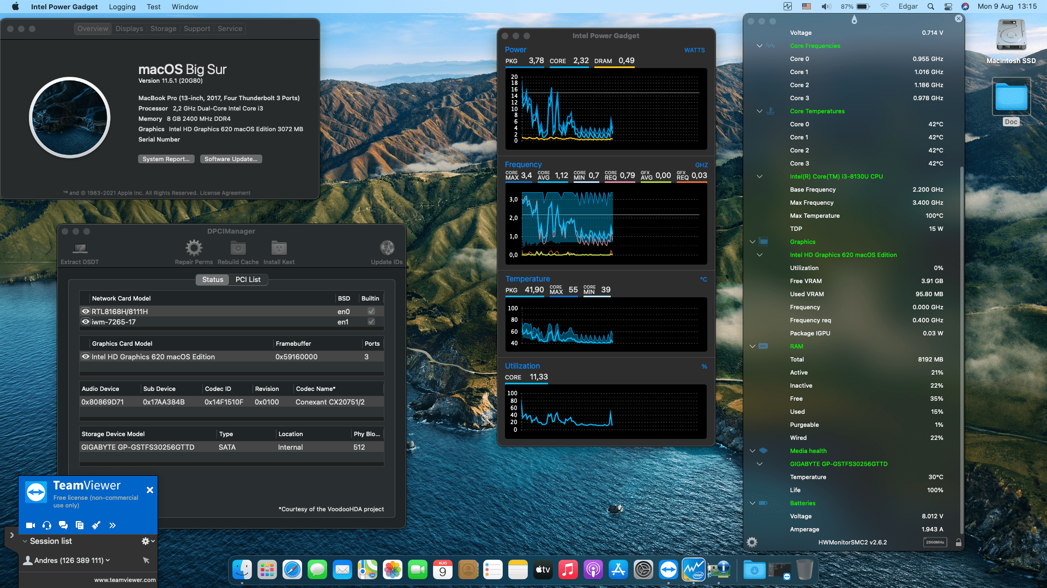The width and height of the screenshot is (1047, 588).
Task: Click the Power graph in Intel Power Gadget
Action: coord(606,109)
